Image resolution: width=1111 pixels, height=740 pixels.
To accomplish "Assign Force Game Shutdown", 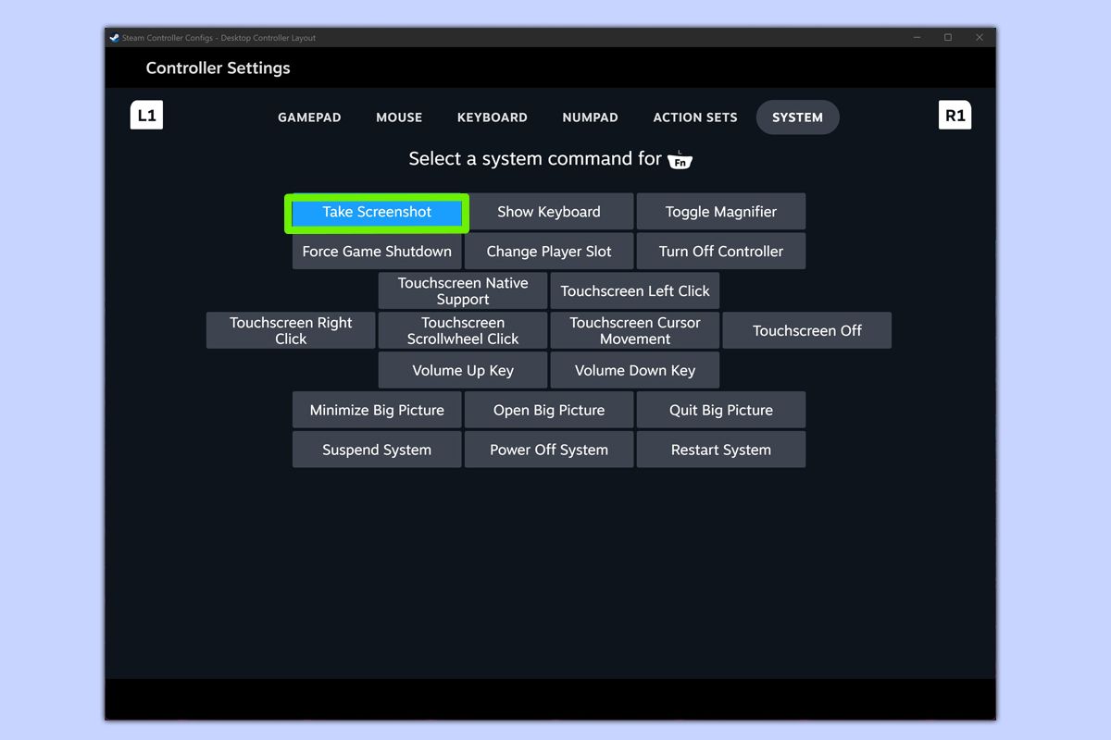I will (x=376, y=251).
